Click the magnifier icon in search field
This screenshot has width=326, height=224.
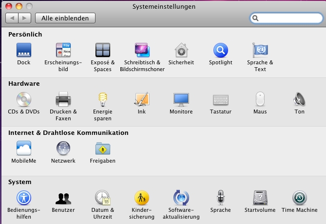255,19
